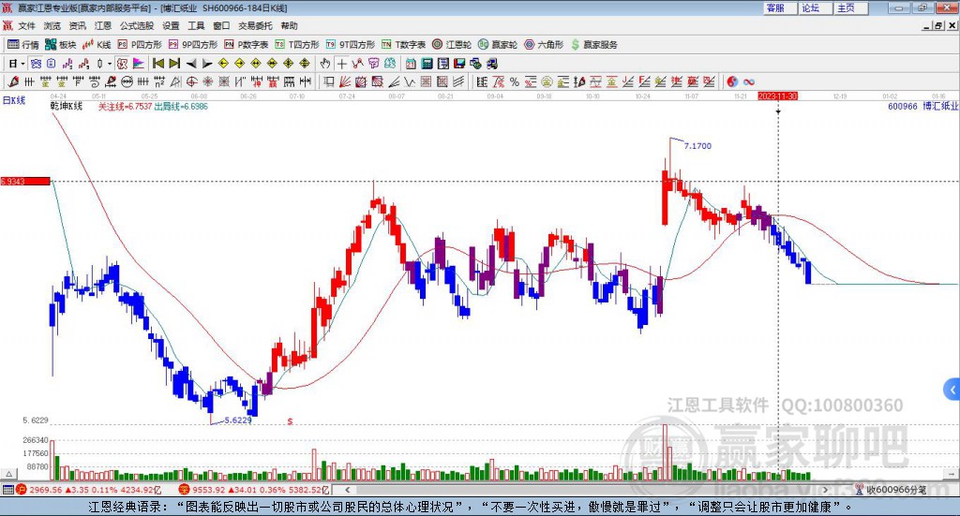Select the Gann fan lines tool
The height and width of the screenshot is (516, 960).
pyautogui.click(x=345, y=81)
